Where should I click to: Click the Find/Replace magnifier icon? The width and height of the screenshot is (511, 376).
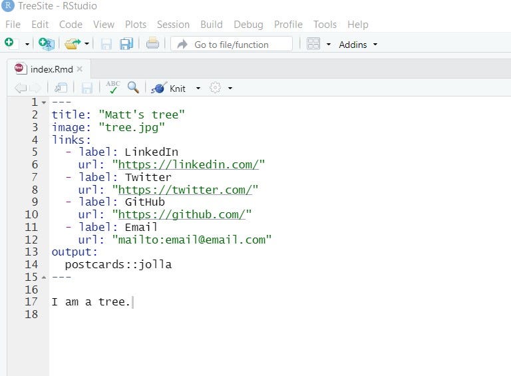[133, 87]
